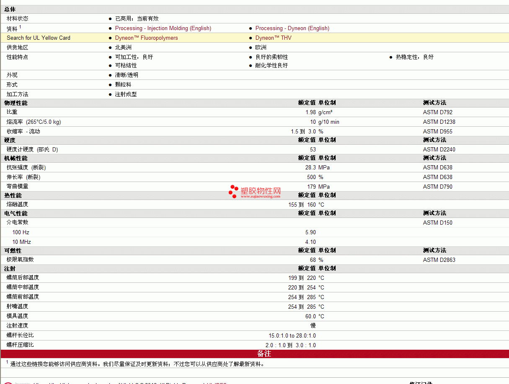Screen dimensions: 509x384
Task: Open Dyneon™ THV yellow card link
Action: 274,38
